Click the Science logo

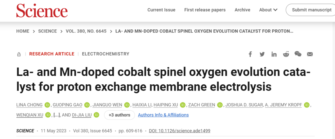[x=42, y=10]
